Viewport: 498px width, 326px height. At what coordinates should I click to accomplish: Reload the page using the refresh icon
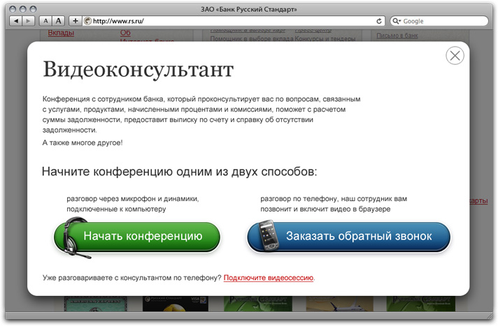pyautogui.click(x=379, y=21)
